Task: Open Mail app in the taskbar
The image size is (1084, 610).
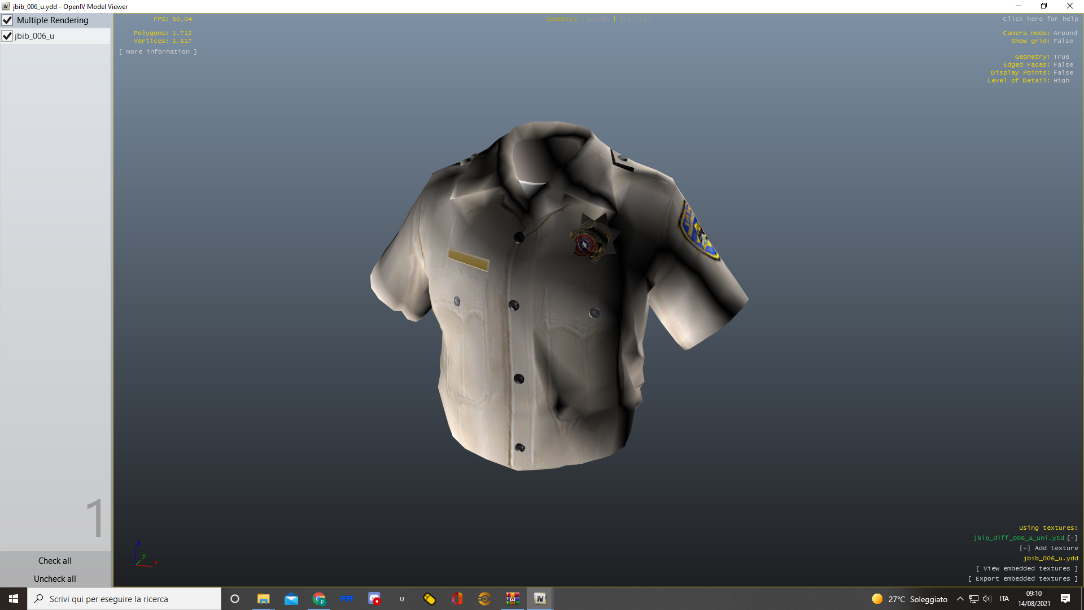Action: click(291, 599)
